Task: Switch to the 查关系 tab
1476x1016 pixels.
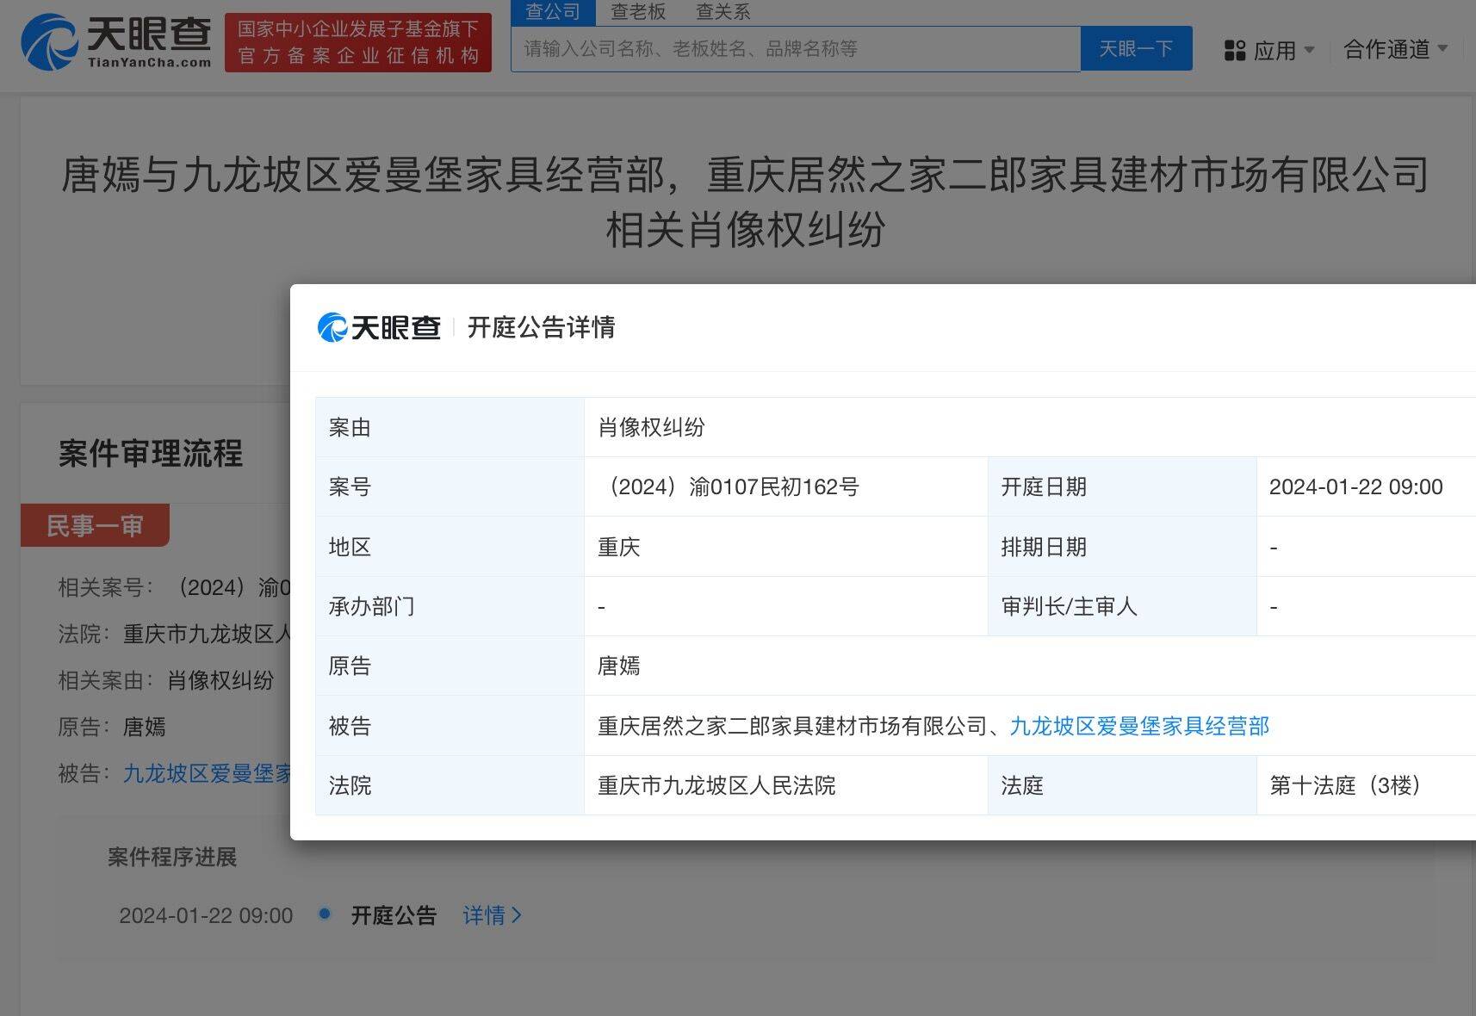Action: (x=722, y=12)
